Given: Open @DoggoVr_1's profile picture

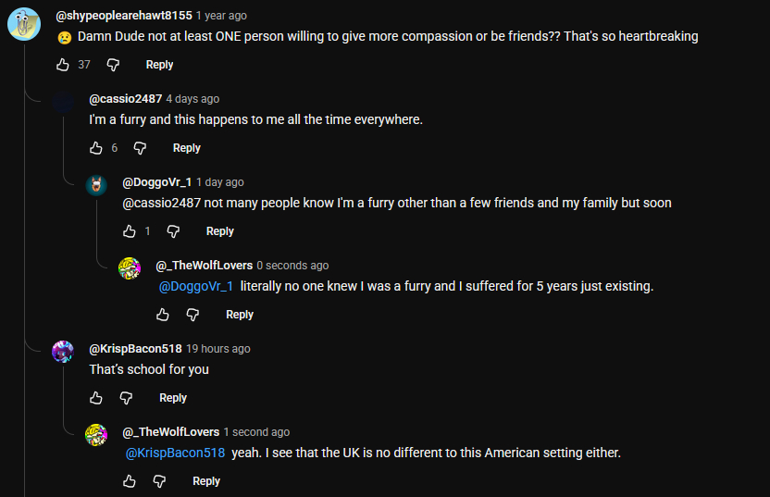Looking at the screenshot, I should click(x=96, y=185).
